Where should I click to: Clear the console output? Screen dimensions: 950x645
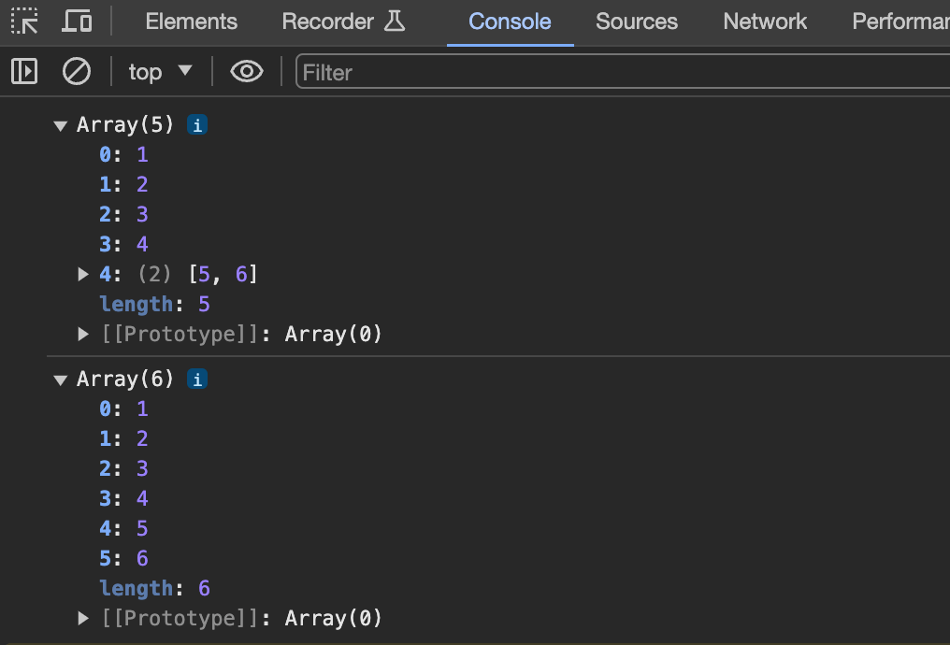76,71
